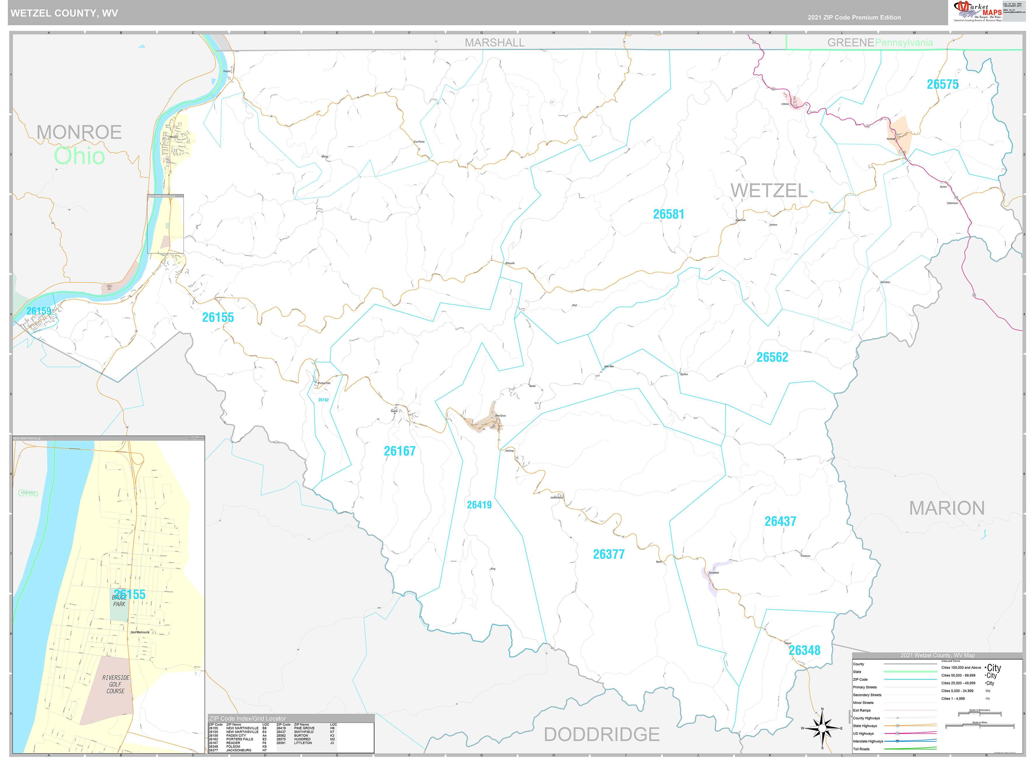Image resolution: width=1031 pixels, height=758 pixels.
Task: Click the Scale in Kilometers bar
Action: click(x=980, y=713)
